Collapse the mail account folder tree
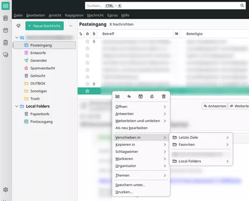The width and height of the screenshot is (249, 201). pos(16,38)
